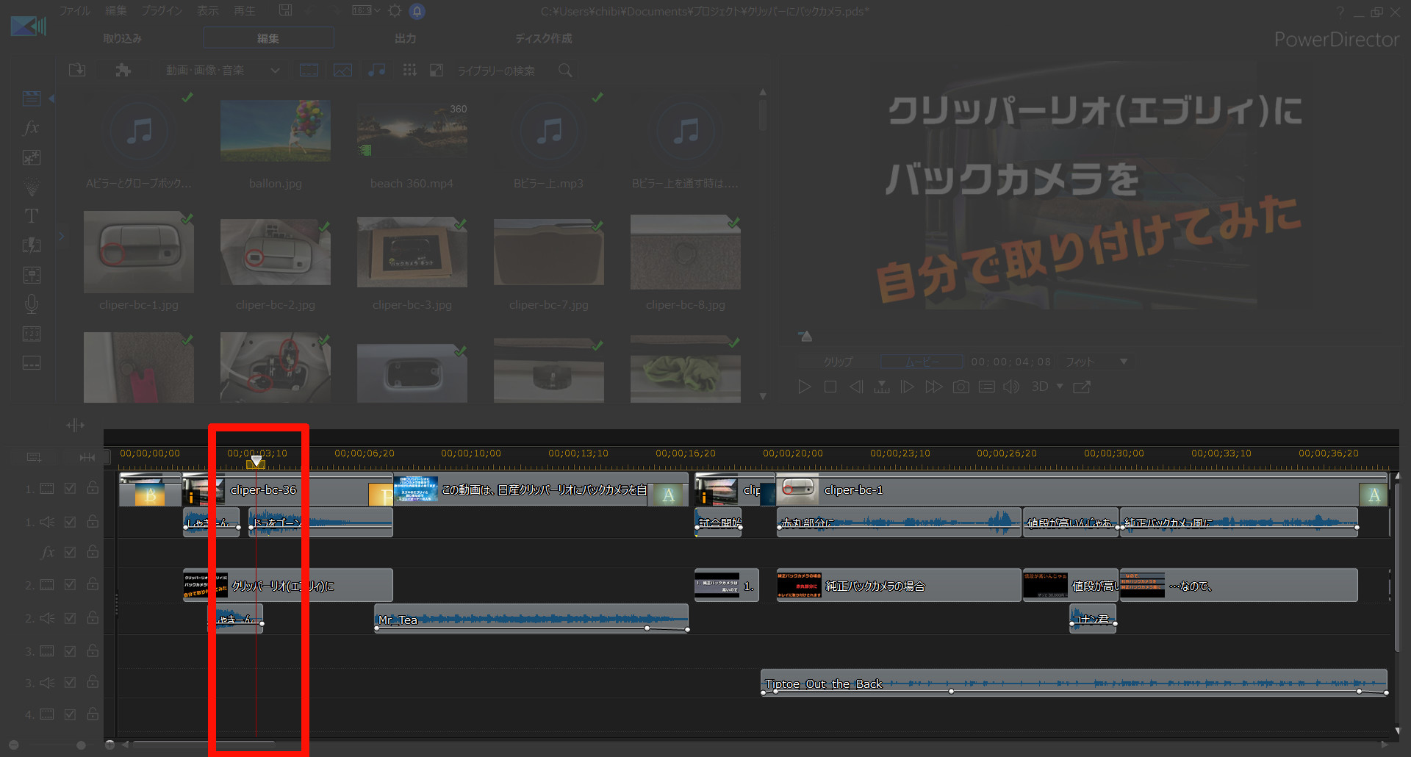Image resolution: width=1411 pixels, height=757 pixels.
Task: Take a snapshot with camera icon
Action: (961, 387)
